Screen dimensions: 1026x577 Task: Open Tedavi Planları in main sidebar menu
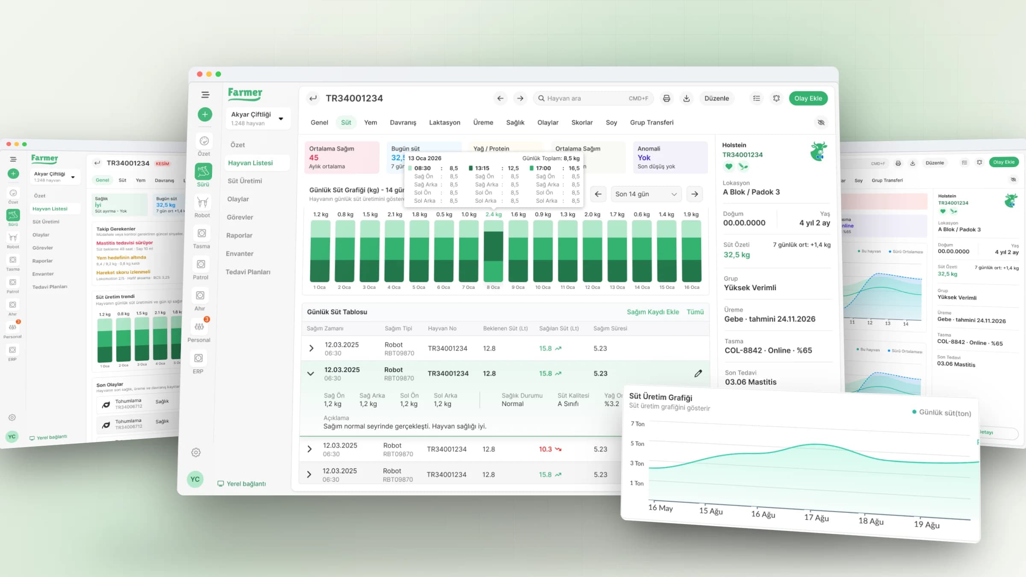[248, 272]
